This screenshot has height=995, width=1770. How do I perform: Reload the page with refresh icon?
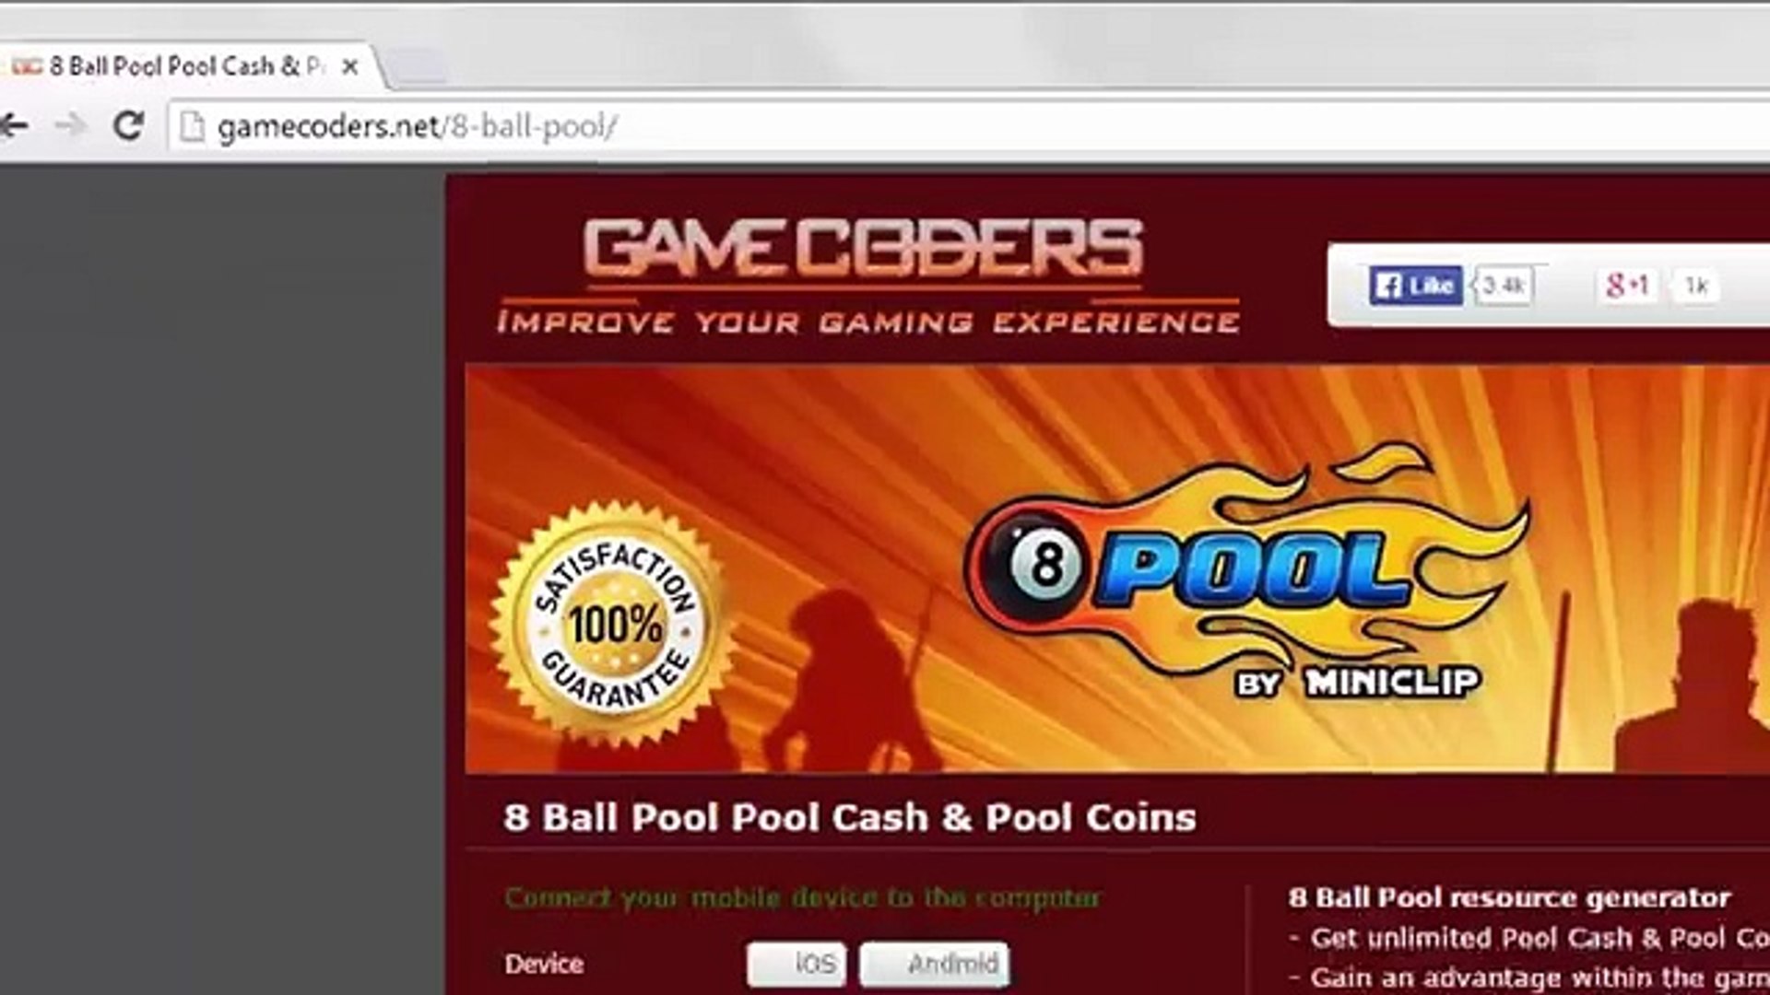click(129, 125)
